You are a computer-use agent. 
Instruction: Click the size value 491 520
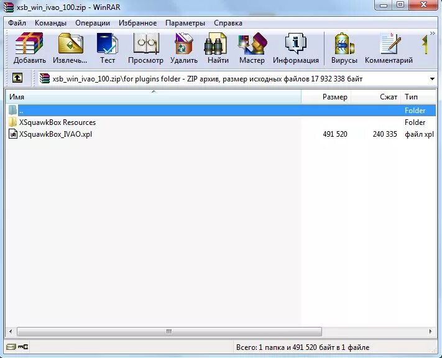335,134
